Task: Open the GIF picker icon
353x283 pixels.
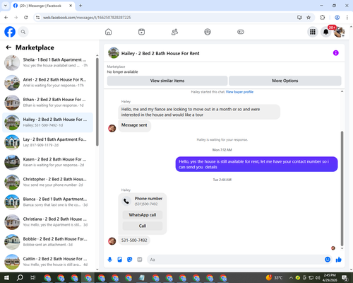Action: pos(140,260)
